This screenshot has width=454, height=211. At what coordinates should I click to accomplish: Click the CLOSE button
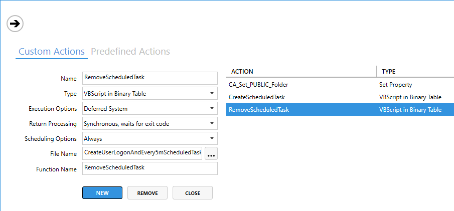192,193
